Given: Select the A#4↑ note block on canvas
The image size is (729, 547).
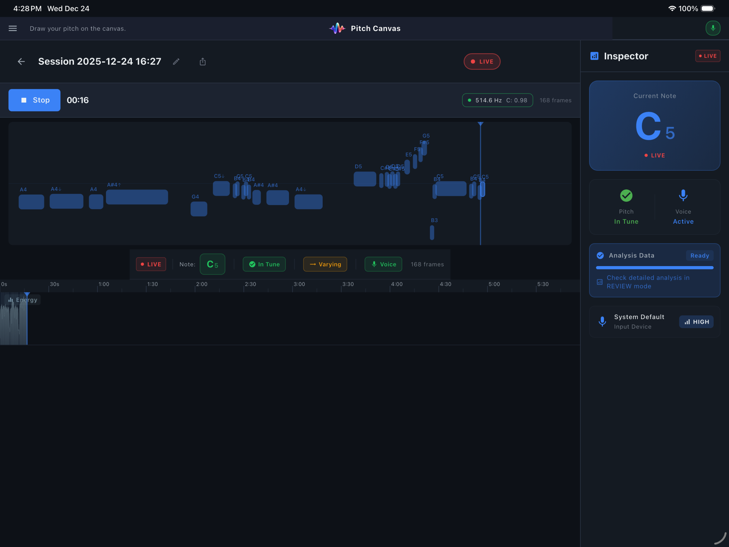Looking at the screenshot, I should pos(137,197).
